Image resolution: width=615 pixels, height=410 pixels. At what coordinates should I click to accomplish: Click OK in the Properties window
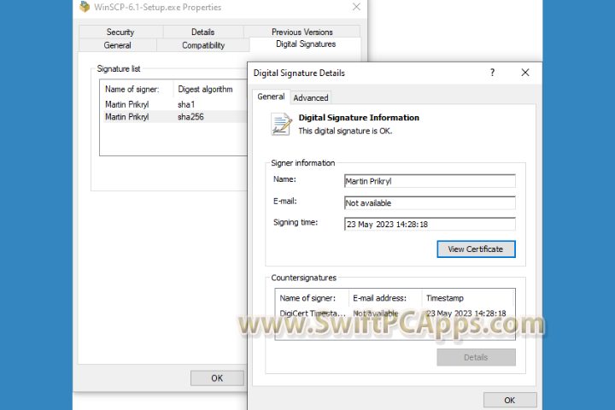pos(217,378)
